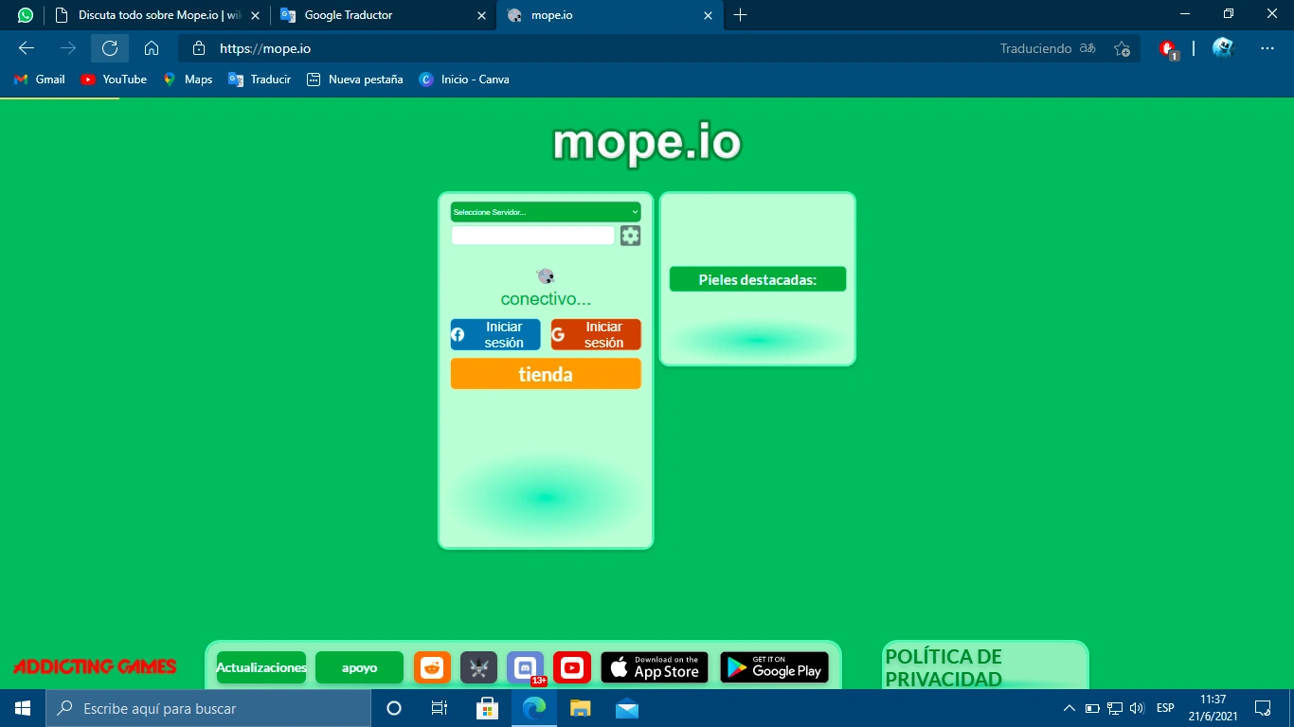Open the mope.io wiki crossed-swords icon
The width and height of the screenshot is (1294, 727).
478,667
